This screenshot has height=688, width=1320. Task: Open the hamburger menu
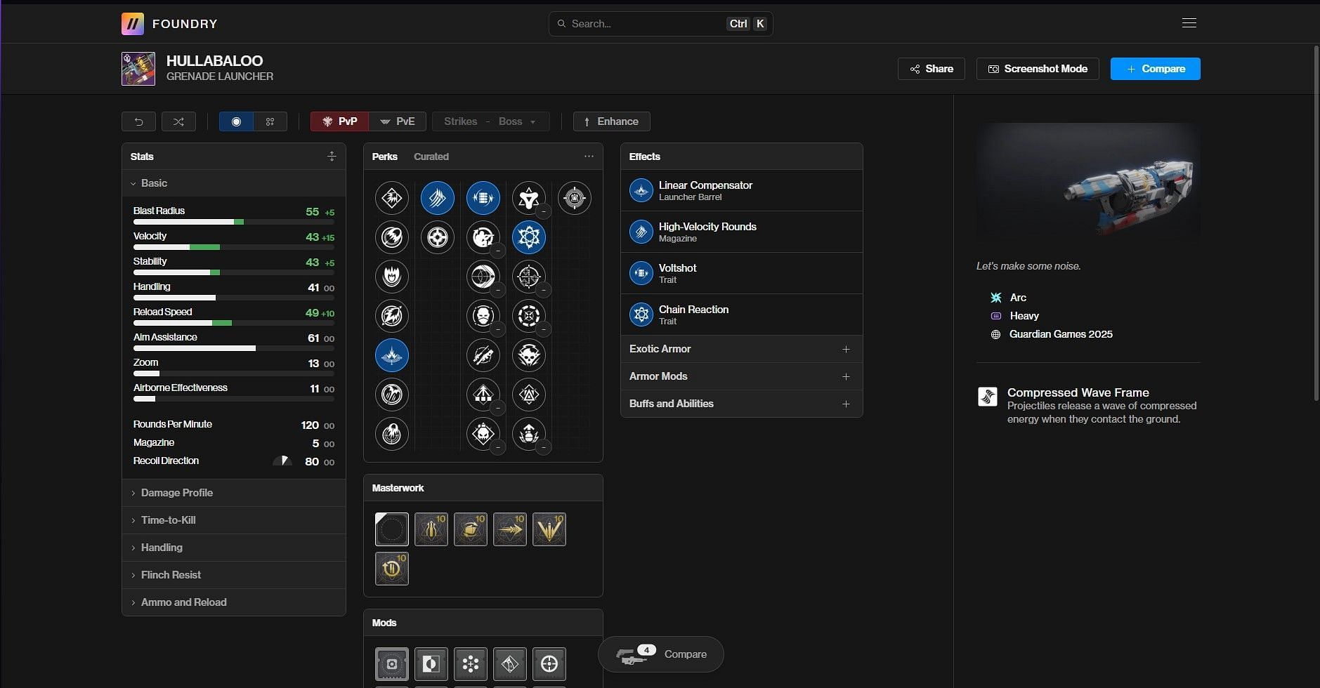pyautogui.click(x=1189, y=23)
